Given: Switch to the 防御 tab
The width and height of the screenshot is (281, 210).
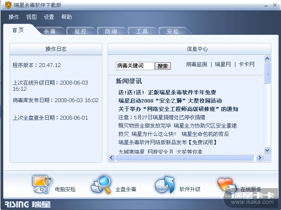Looking at the screenshot, I should [111, 31].
